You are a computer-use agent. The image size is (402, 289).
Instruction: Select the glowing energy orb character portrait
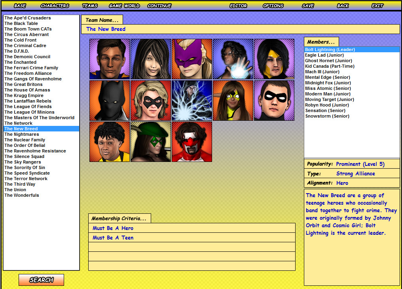click(x=233, y=59)
